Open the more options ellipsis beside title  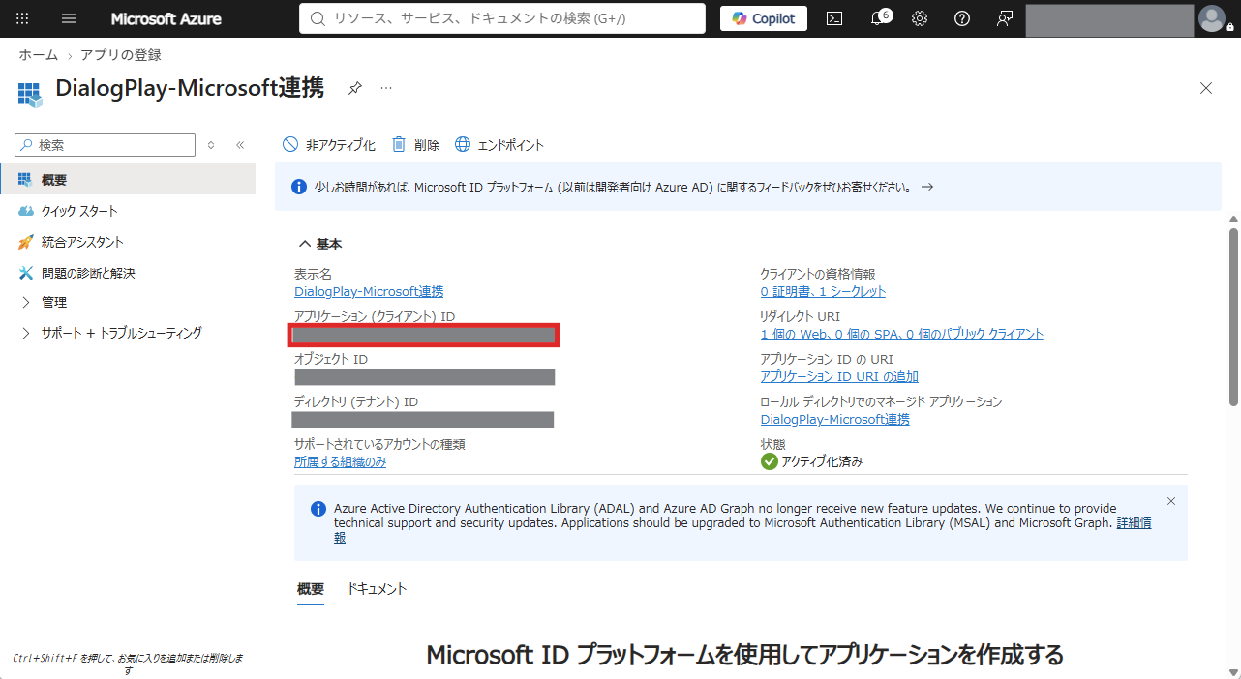(x=386, y=88)
